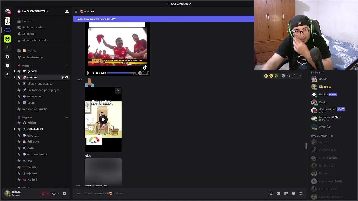Add laughing emoji quick reaction

click(x=266, y=76)
